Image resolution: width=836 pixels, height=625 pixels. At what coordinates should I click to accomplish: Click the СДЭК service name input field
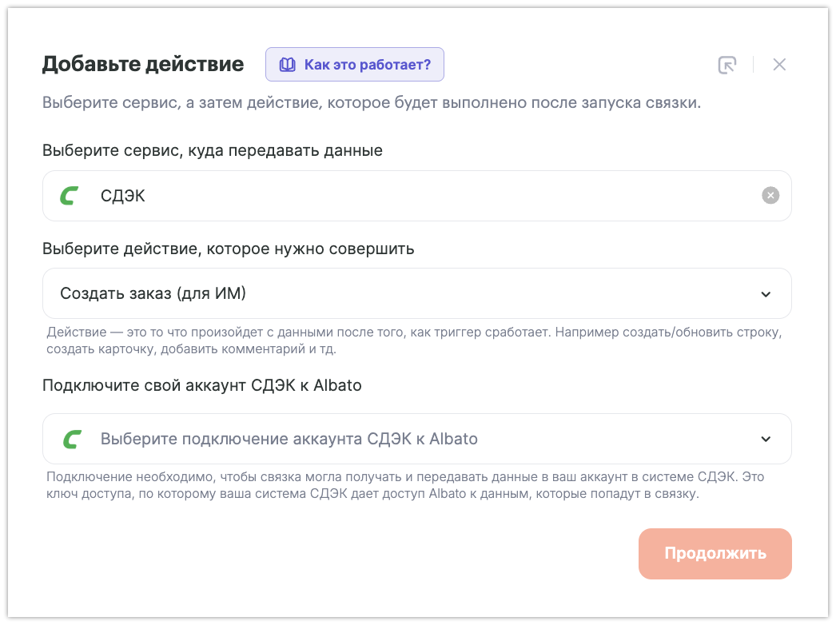point(400,196)
